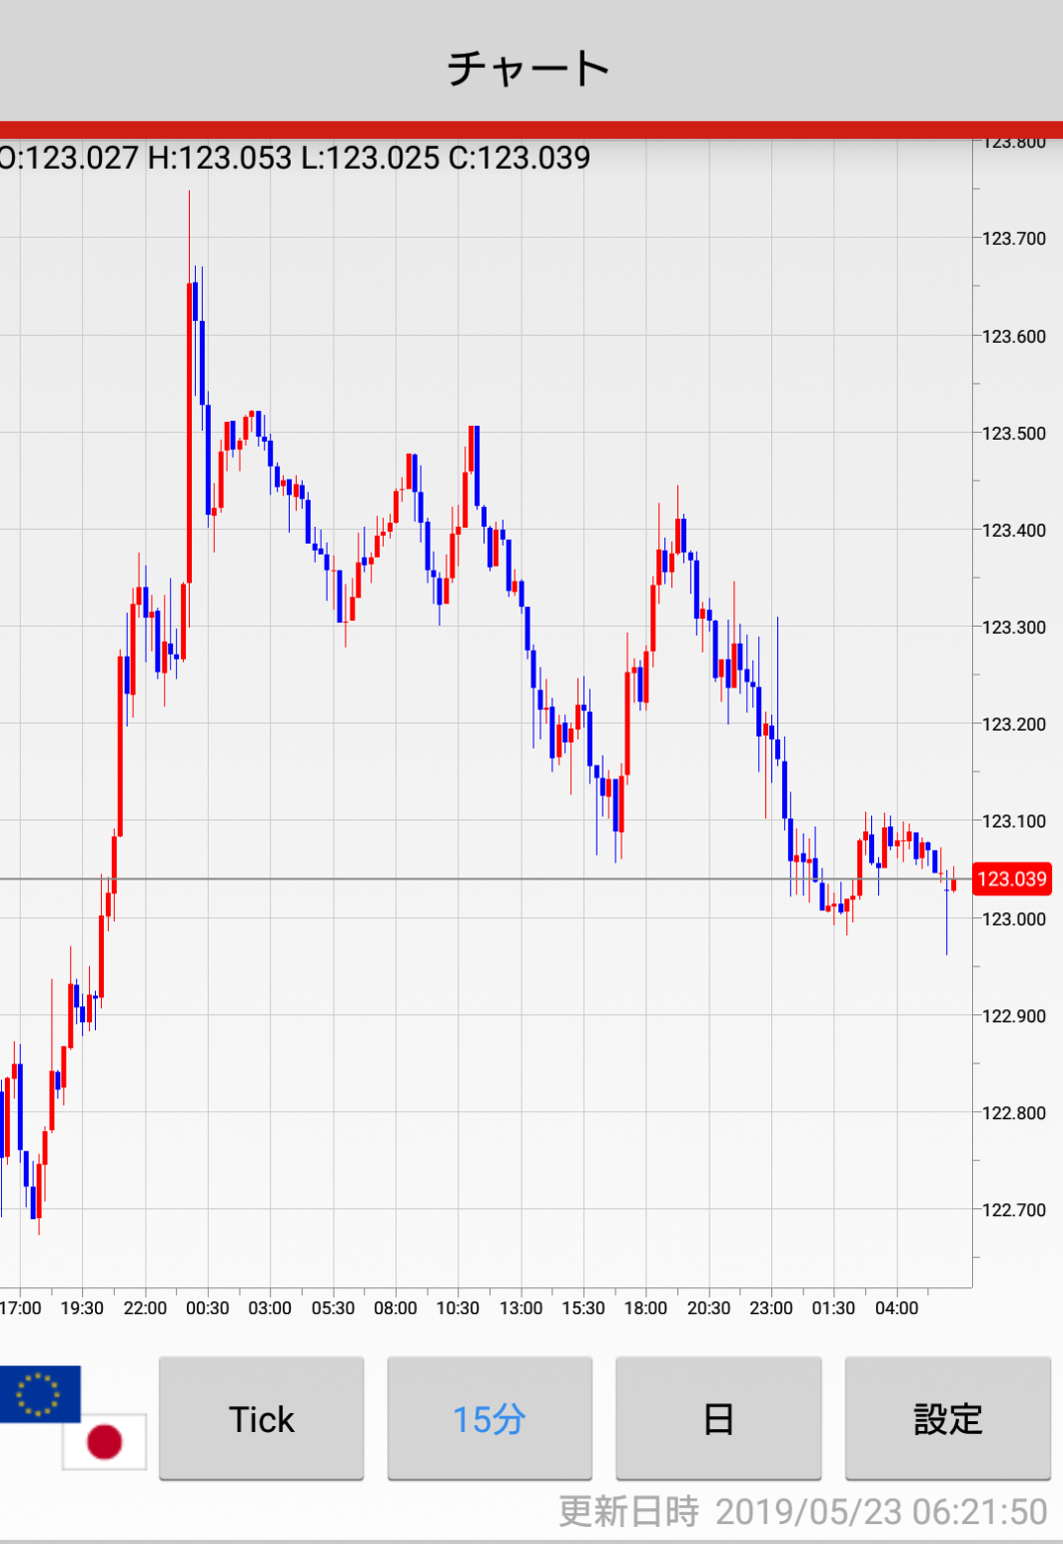Tap the Japan flag icon
This screenshot has width=1063, height=1544.
pyautogui.click(x=104, y=1441)
